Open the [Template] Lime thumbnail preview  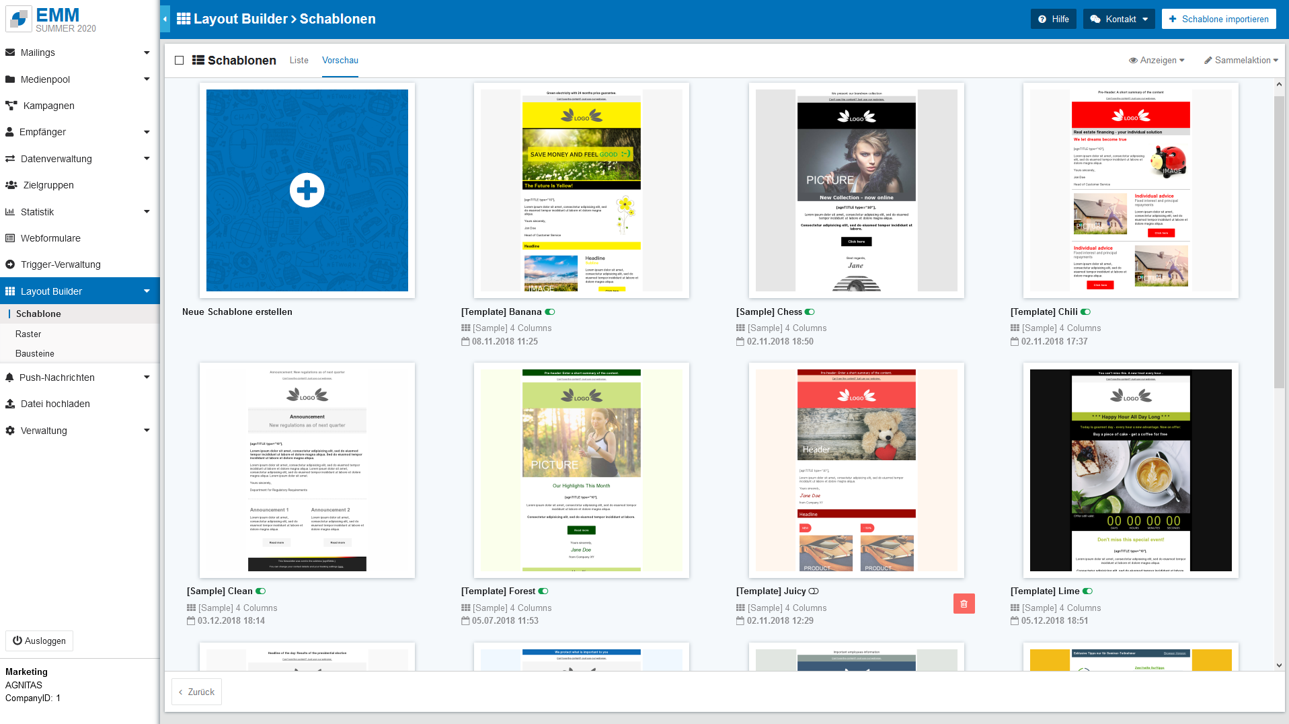pyautogui.click(x=1131, y=470)
